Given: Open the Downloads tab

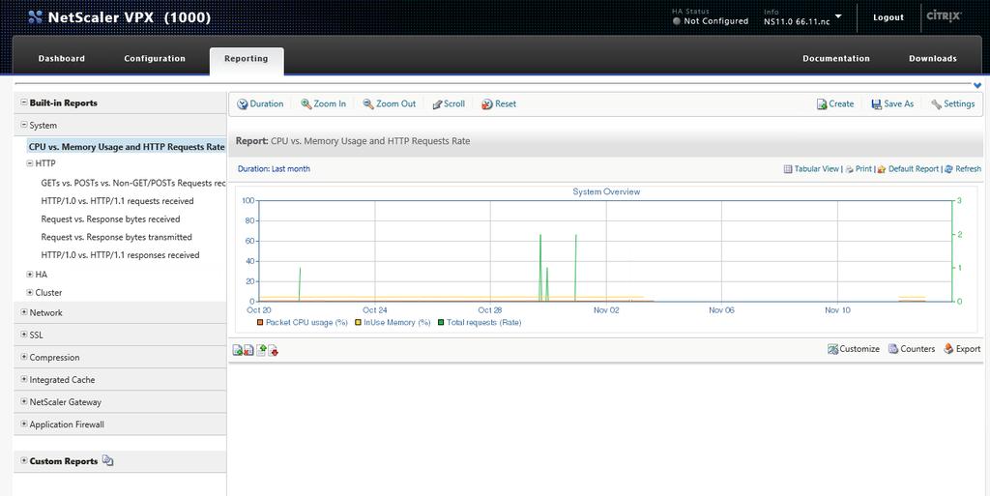Looking at the screenshot, I should [x=933, y=59].
